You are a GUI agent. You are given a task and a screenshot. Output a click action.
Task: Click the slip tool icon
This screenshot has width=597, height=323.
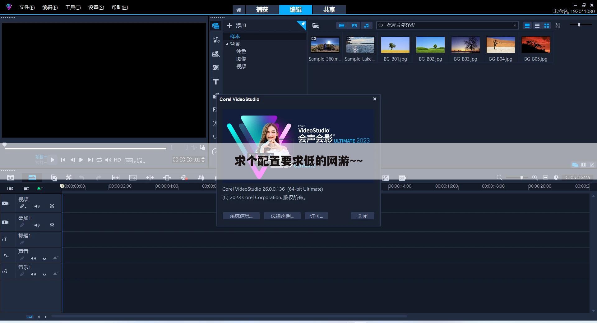pos(116,178)
